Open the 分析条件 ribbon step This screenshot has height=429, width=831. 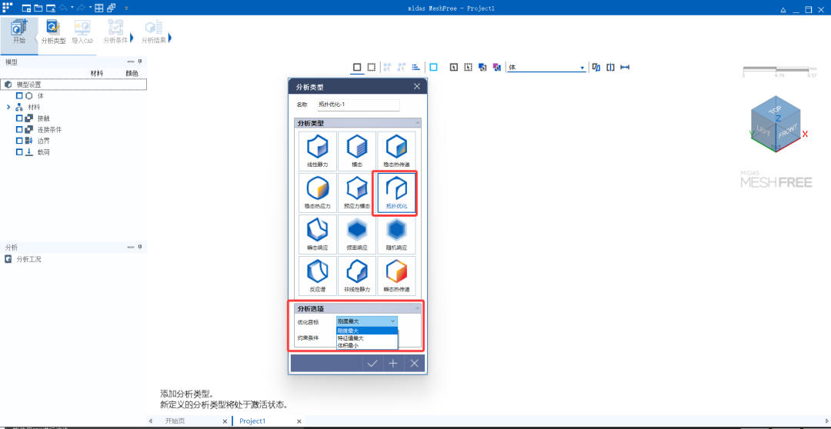(x=115, y=32)
